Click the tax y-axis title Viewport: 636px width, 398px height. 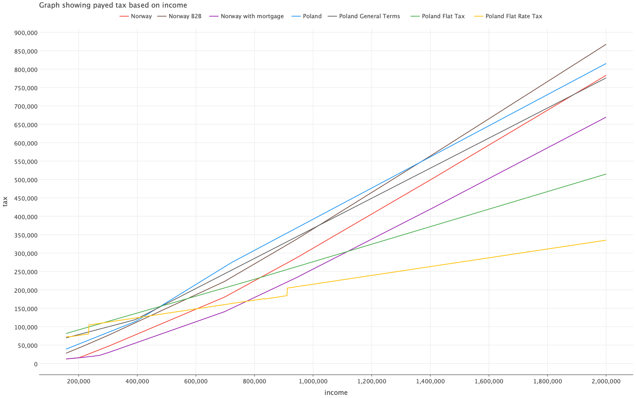5,201
